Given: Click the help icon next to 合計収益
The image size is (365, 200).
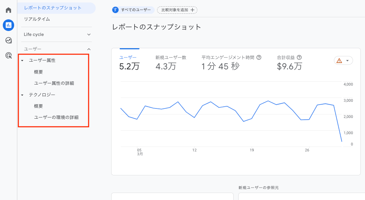Looking at the screenshot, I should click(x=299, y=57).
